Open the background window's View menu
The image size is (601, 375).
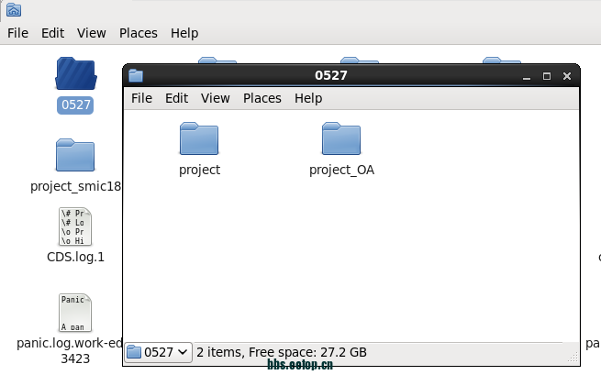pyautogui.click(x=91, y=33)
